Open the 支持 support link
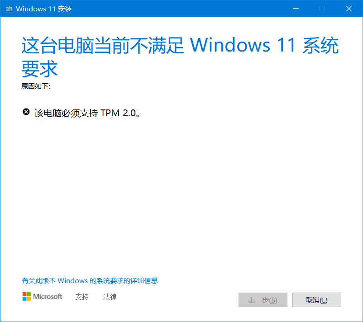Viewport: 363px width, 322px height. click(x=82, y=297)
